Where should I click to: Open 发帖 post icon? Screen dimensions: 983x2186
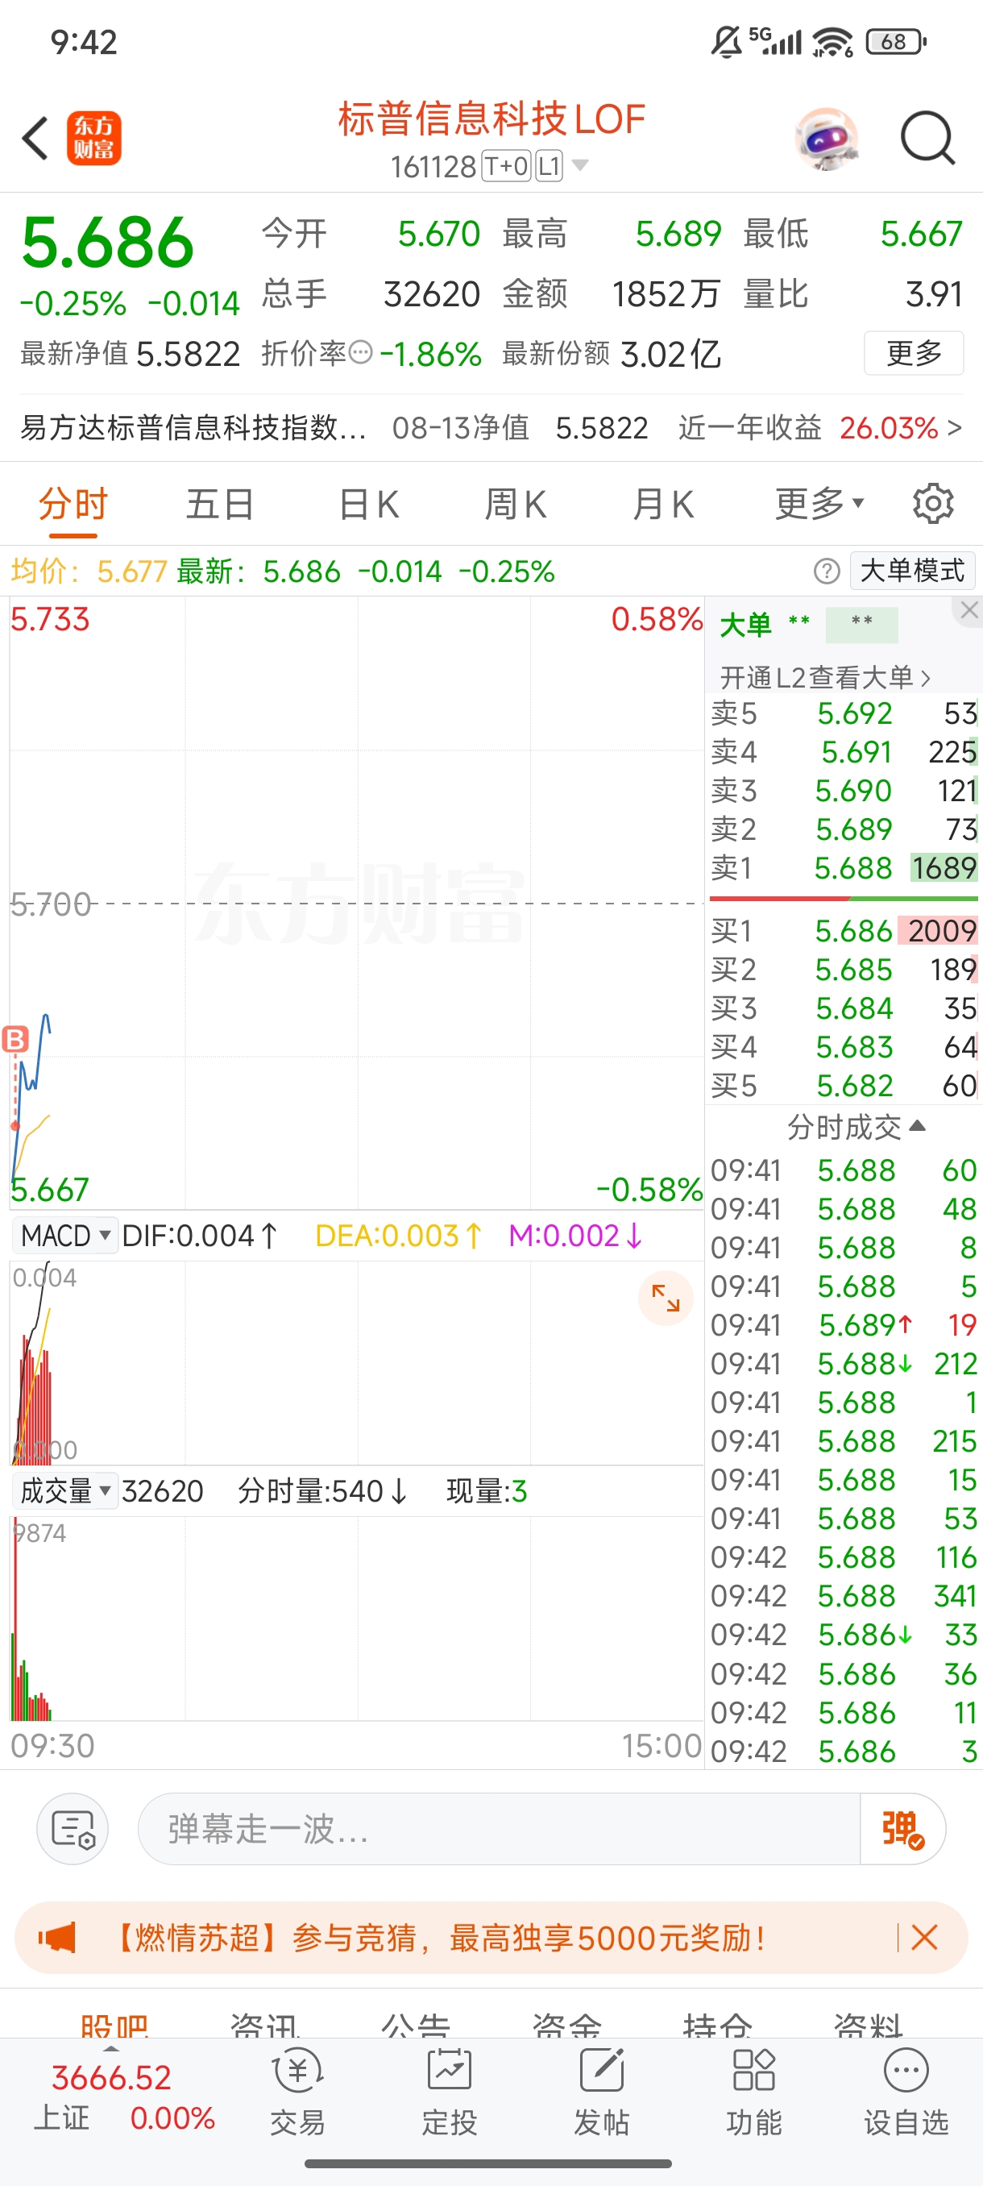(601, 2092)
